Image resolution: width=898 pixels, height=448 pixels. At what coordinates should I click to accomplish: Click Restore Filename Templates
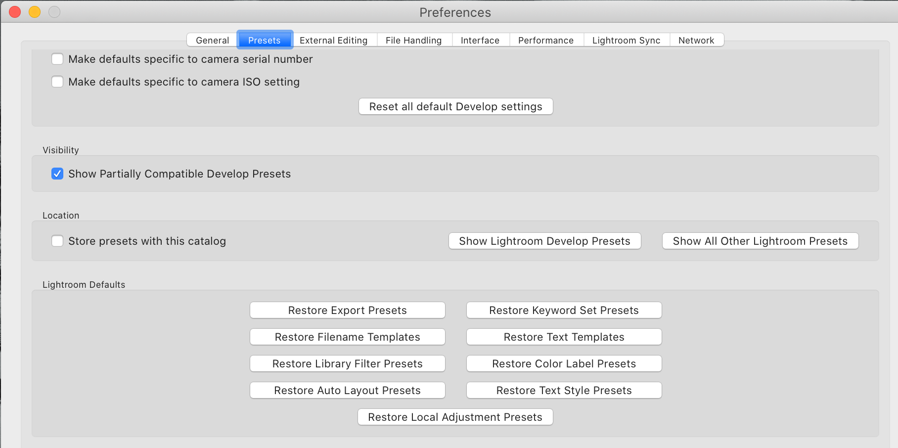(x=347, y=337)
